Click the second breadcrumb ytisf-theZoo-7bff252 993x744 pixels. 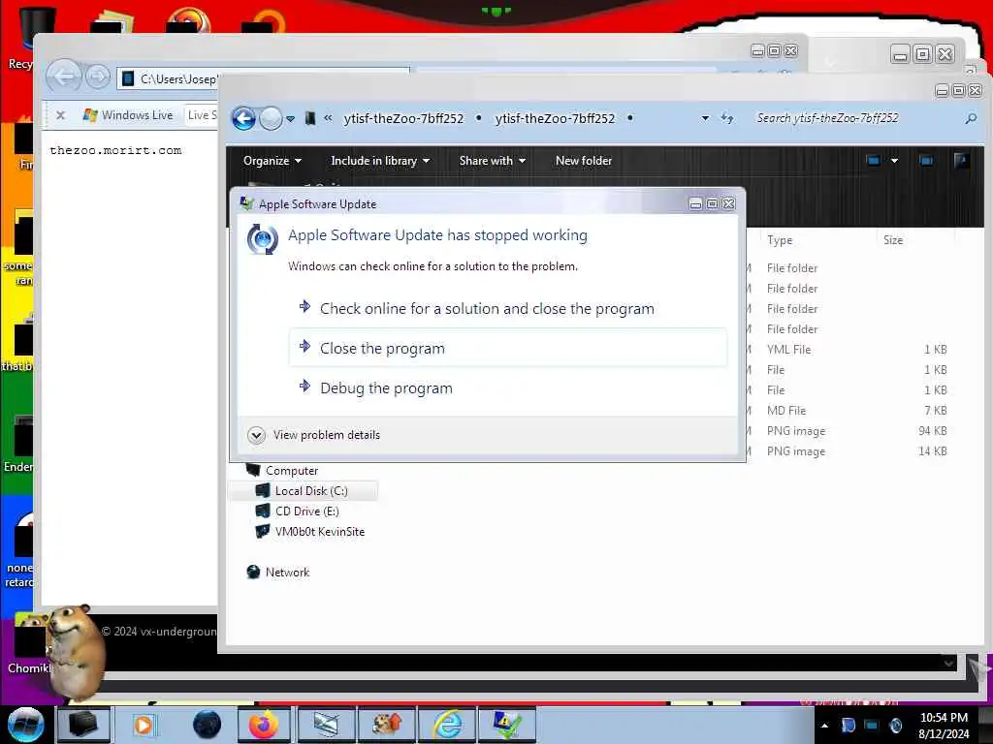[x=555, y=118]
